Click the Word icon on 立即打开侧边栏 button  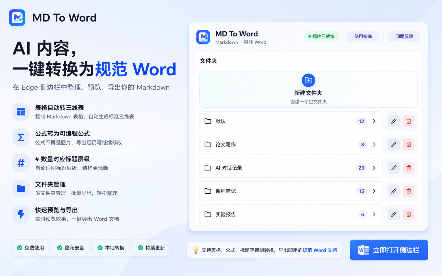(x=363, y=250)
